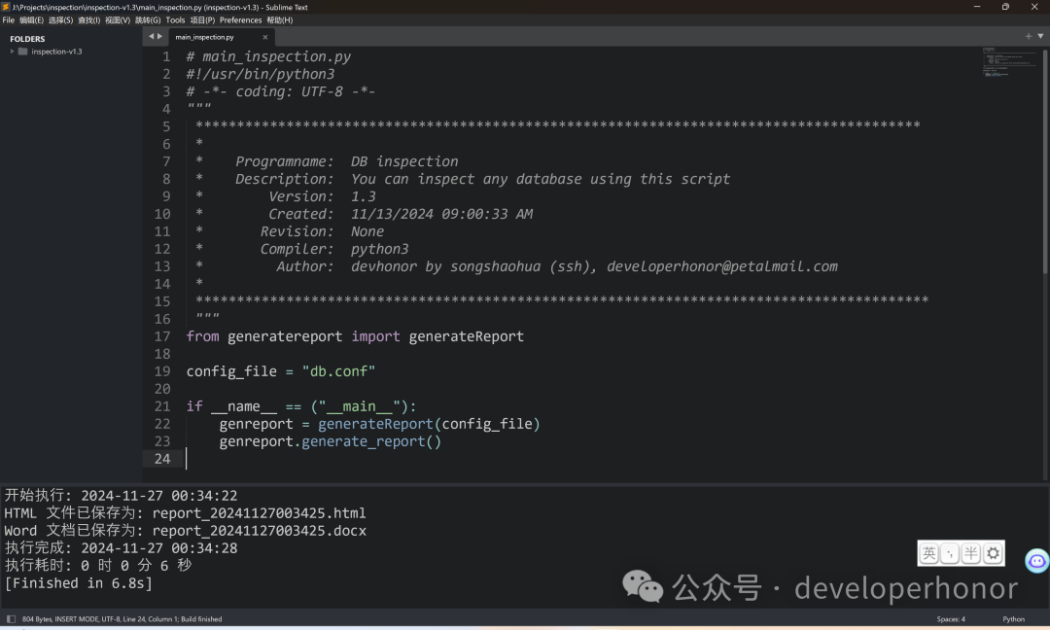
Task: Open the Tools menu
Action: 175,20
